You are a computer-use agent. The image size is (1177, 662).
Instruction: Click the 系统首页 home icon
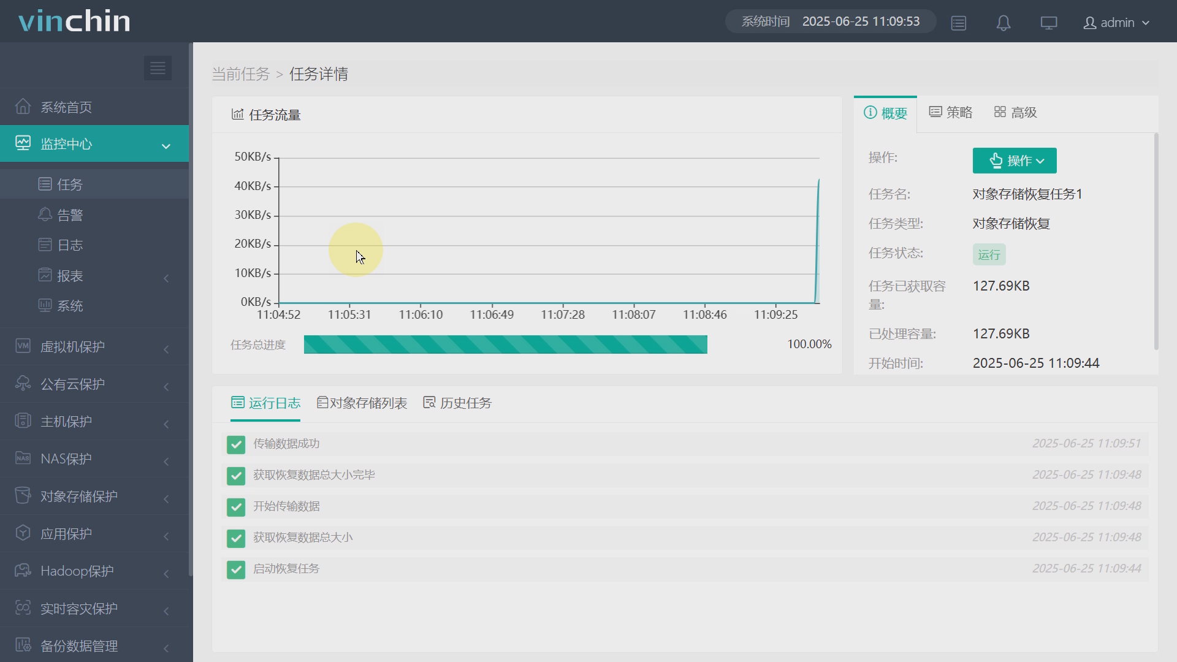(x=23, y=107)
